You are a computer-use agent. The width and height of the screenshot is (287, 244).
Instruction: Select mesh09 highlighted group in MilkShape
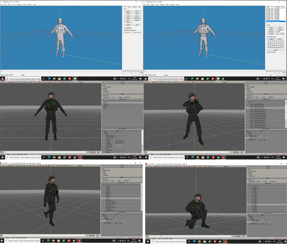pyautogui.click(x=276, y=22)
